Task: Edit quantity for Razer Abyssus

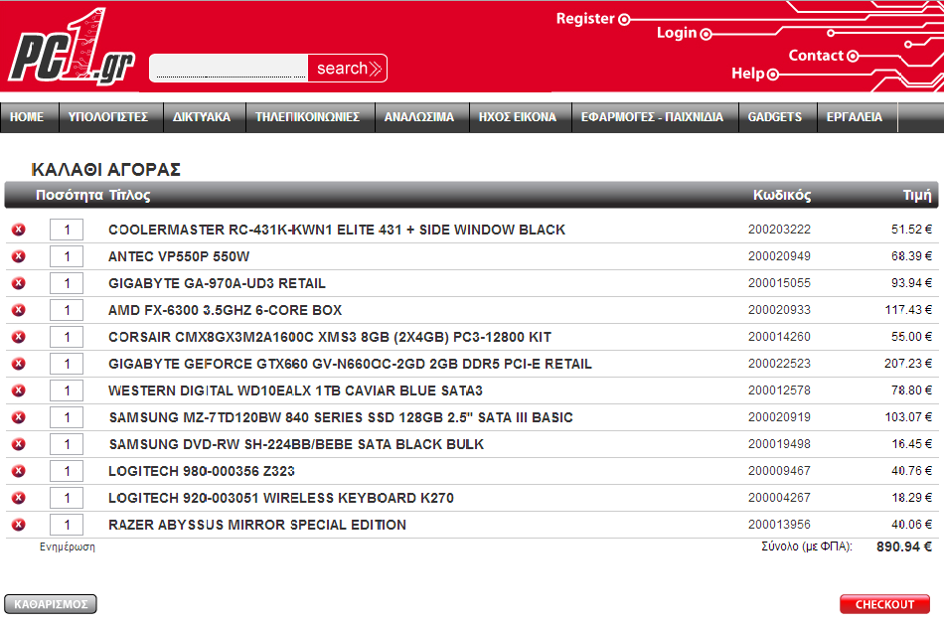Action: 67,525
